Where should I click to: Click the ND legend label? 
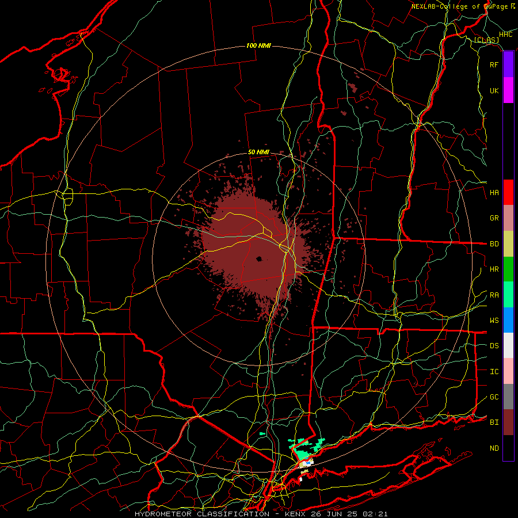point(494,448)
